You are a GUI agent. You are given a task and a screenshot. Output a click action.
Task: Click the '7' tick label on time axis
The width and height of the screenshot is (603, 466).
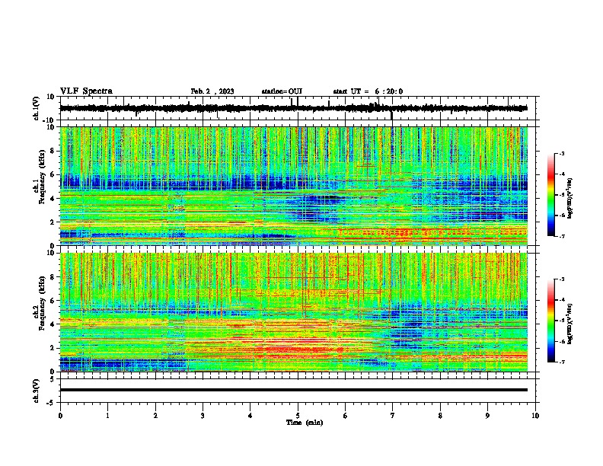coord(393,416)
